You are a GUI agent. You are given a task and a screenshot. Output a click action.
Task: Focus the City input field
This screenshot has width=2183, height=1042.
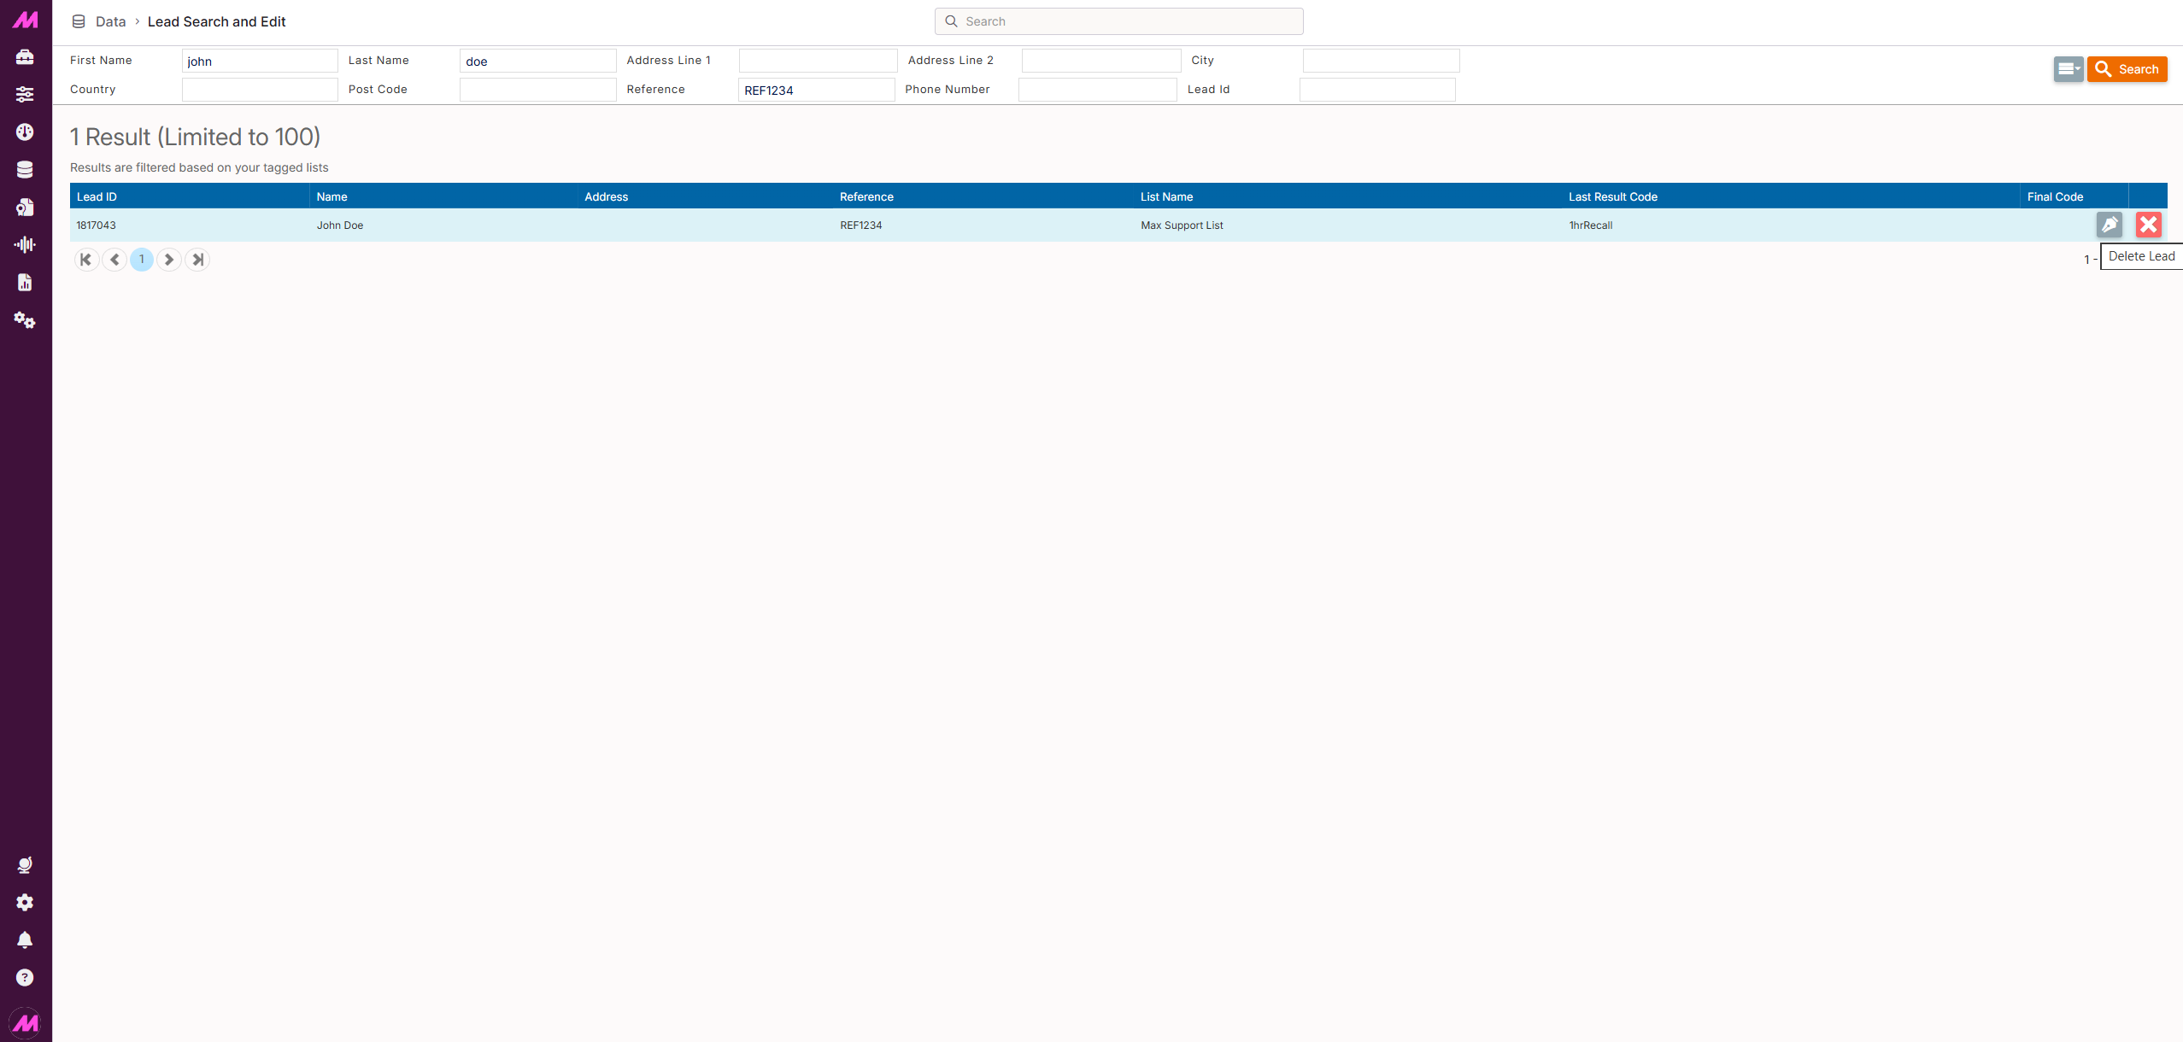[1381, 61]
